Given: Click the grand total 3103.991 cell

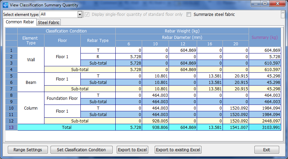Looking at the screenshot, I should tap(265, 127).
